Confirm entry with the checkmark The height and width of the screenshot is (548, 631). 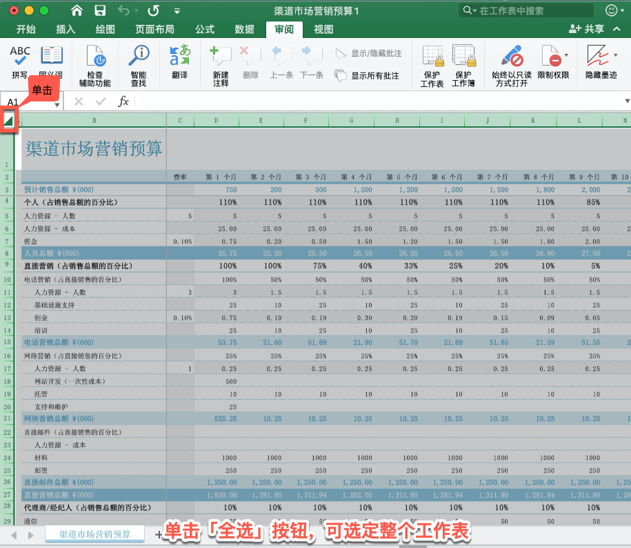coord(101,101)
